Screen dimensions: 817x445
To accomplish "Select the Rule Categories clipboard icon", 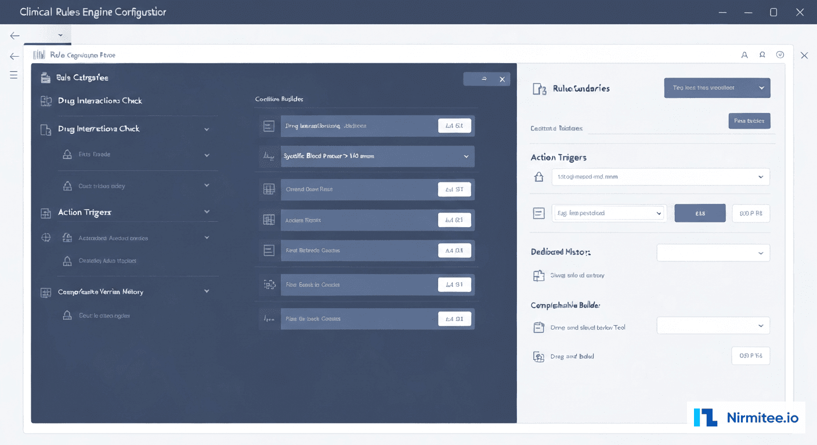I will (46, 77).
